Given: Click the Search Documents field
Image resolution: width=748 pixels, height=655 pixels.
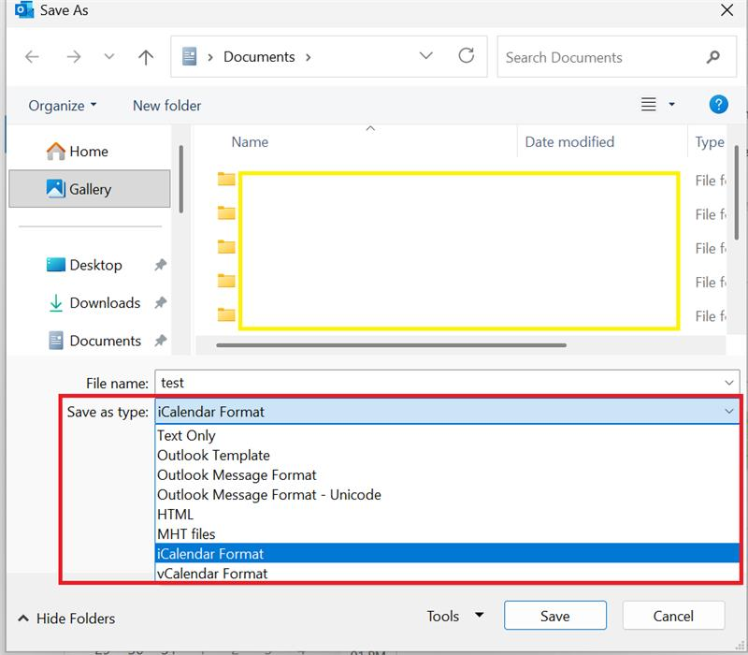Looking at the screenshot, I should click(x=616, y=57).
